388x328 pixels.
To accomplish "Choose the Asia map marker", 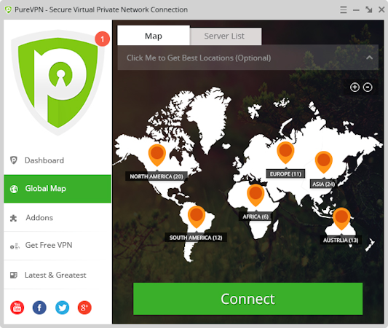I will [x=323, y=161].
